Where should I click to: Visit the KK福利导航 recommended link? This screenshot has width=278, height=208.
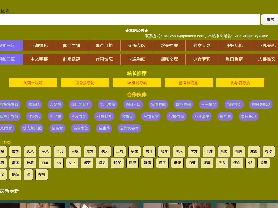[x=137, y=83]
